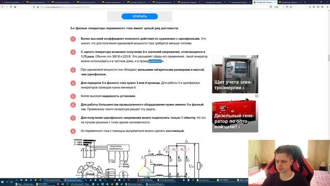Click the bold word постоянный in item 8
330x186 pixels.
(x=175, y=131)
